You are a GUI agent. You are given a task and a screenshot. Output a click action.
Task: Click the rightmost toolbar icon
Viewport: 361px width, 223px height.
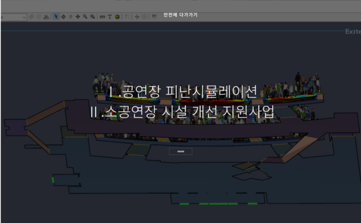click(x=154, y=17)
